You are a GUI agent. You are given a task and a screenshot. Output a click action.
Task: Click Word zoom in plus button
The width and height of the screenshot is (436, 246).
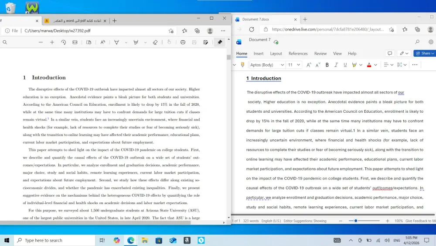coord(387,221)
